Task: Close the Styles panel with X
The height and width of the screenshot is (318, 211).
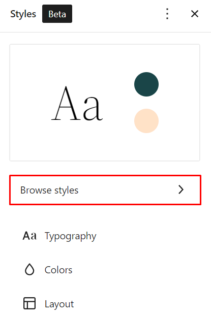Action: tap(195, 14)
